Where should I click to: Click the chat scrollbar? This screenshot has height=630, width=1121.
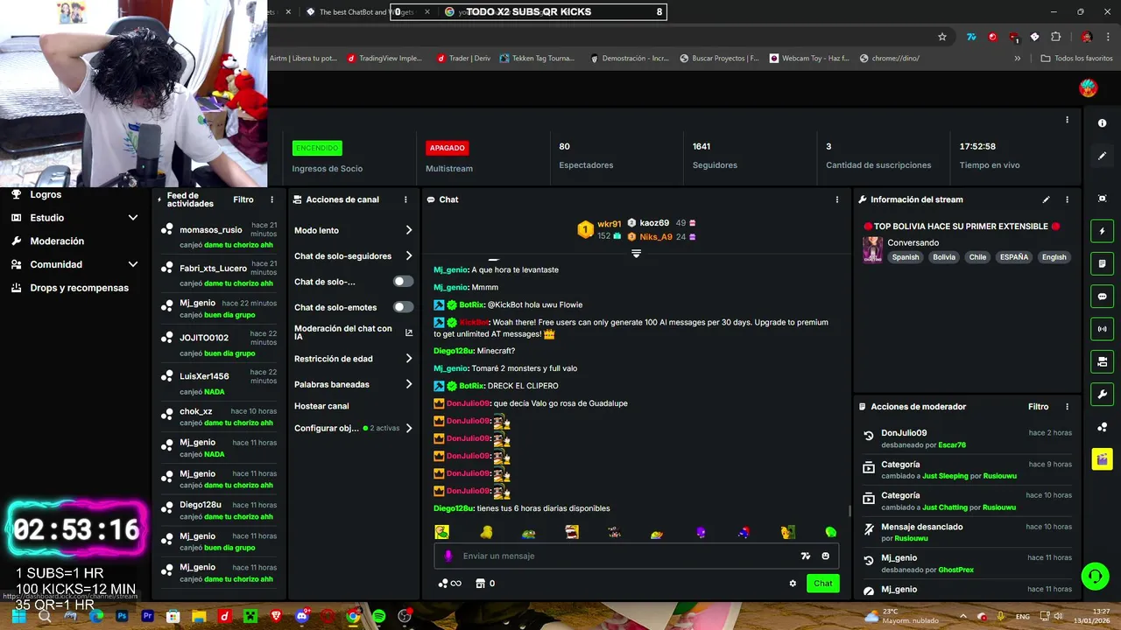[849, 511]
